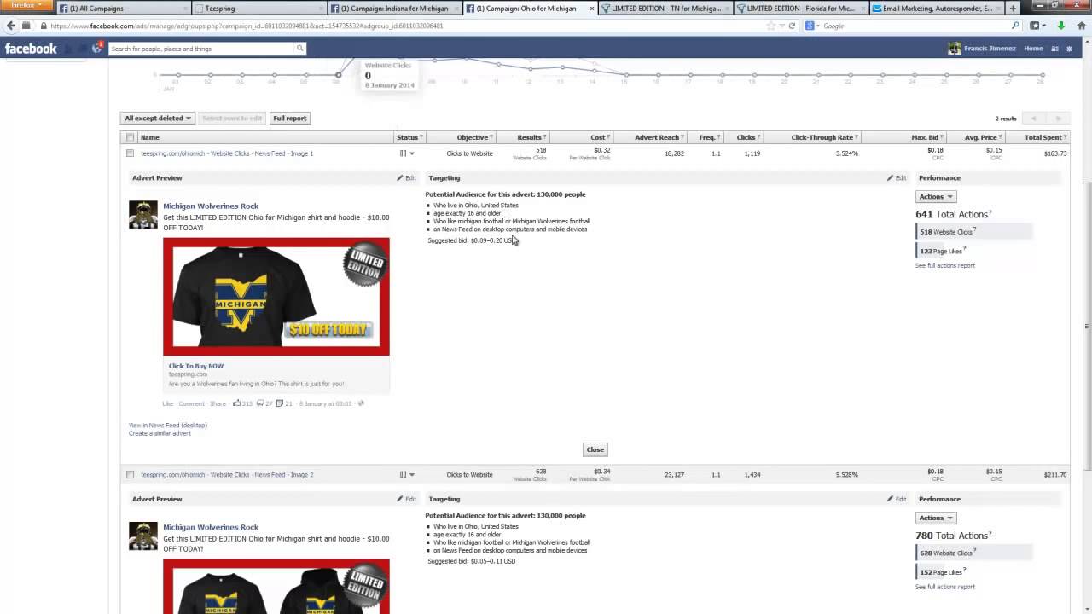Image resolution: width=1092 pixels, height=614 pixels.
Task: Click Michigan Wolverines Rock avatar in first preview
Action: [143, 215]
